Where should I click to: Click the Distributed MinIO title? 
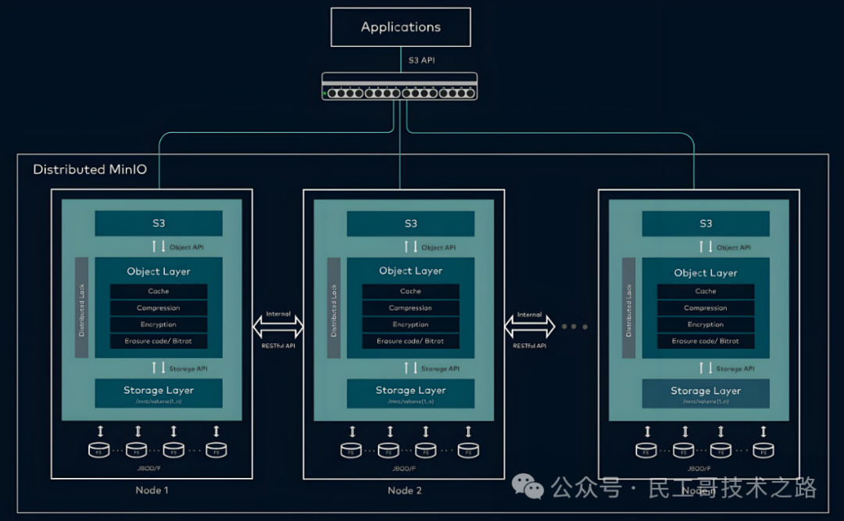coord(90,170)
